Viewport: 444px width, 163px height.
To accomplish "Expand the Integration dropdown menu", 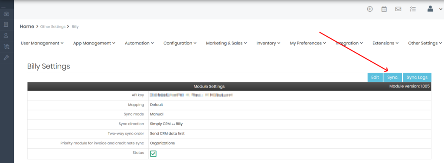I will tap(349, 43).
